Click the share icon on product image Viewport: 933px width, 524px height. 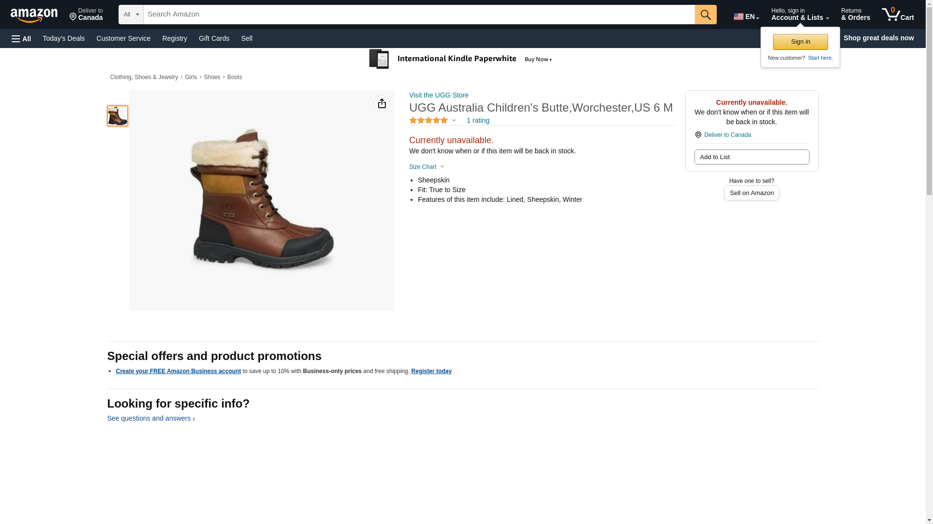point(382,103)
